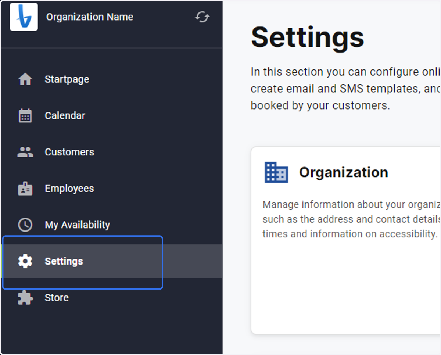Open Customers menu item
Screen dimensions: 441x355
pos(112,152)
